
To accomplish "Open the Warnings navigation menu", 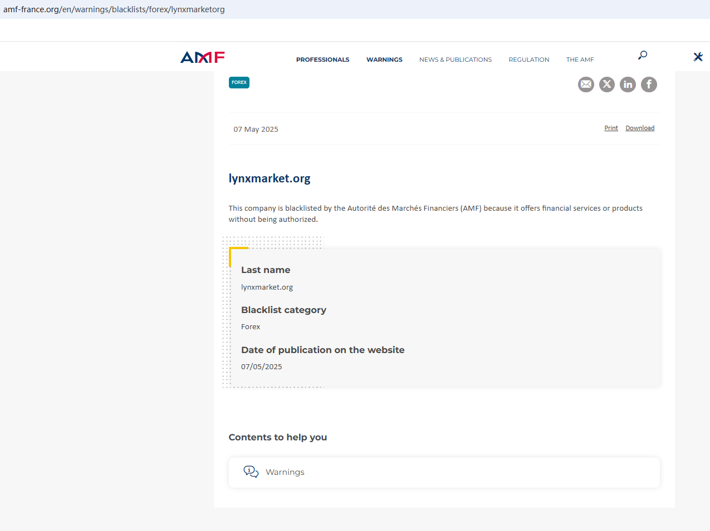I will coord(384,59).
